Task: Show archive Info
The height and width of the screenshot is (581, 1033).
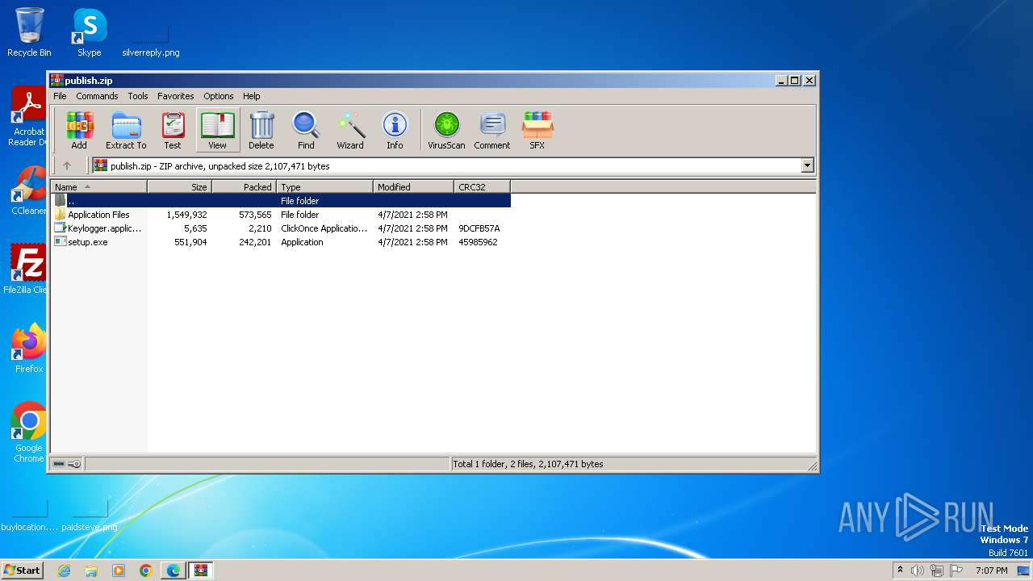Action: tap(395, 131)
